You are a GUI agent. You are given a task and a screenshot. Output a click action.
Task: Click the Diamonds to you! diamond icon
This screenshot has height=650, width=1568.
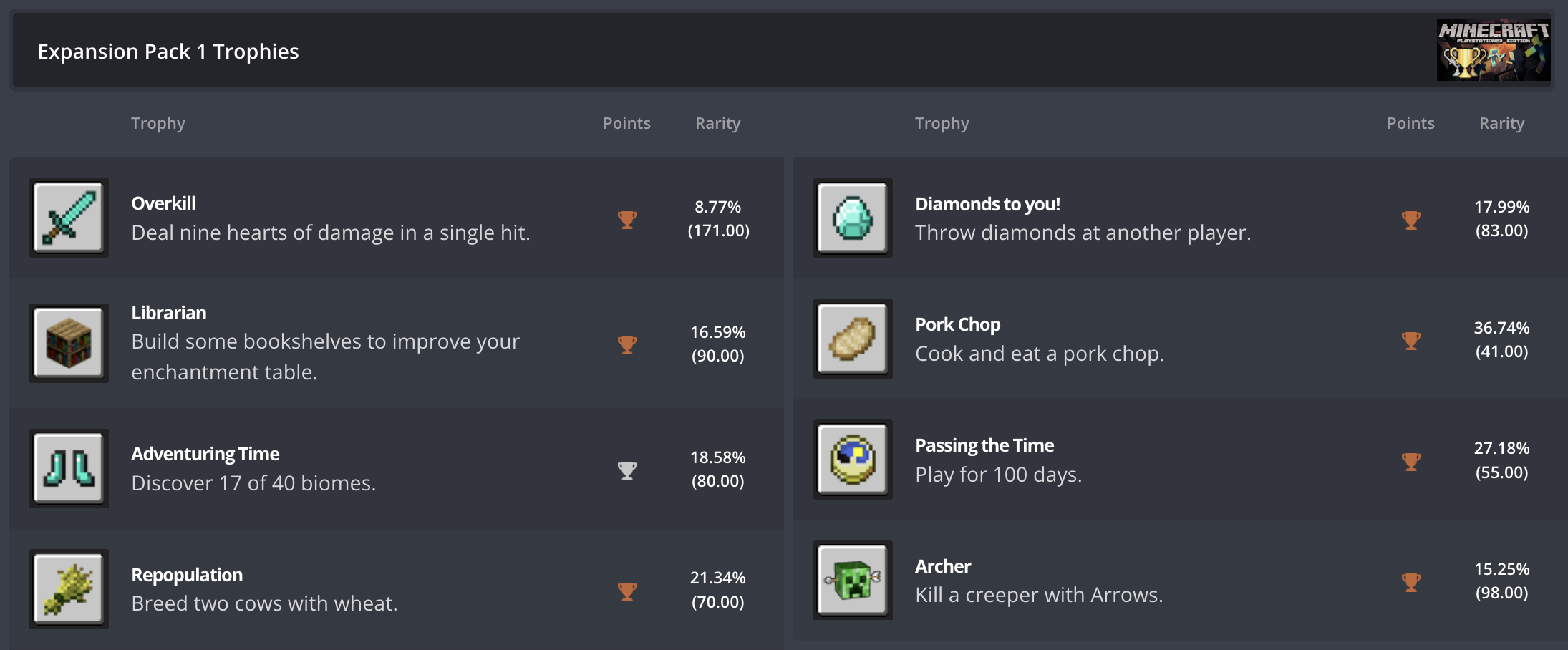click(x=853, y=218)
